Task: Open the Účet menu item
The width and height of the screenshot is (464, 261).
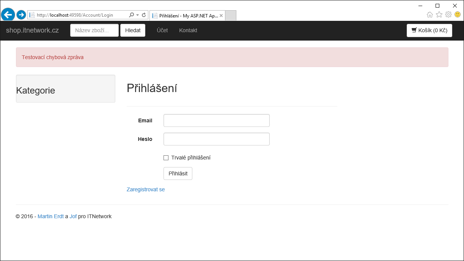Action: point(162,30)
